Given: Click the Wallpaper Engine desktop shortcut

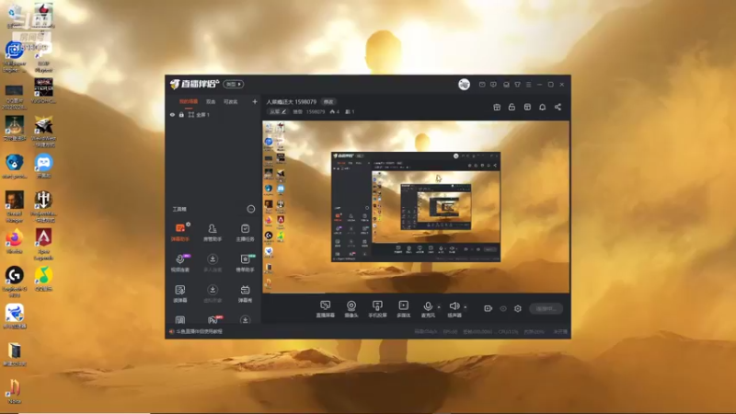Looking at the screenshot, I should point(15,56).
